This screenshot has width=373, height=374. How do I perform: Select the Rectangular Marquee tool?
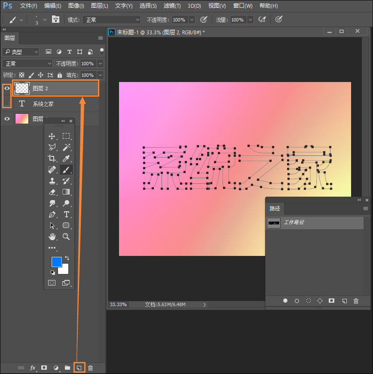tap(66, 136)
